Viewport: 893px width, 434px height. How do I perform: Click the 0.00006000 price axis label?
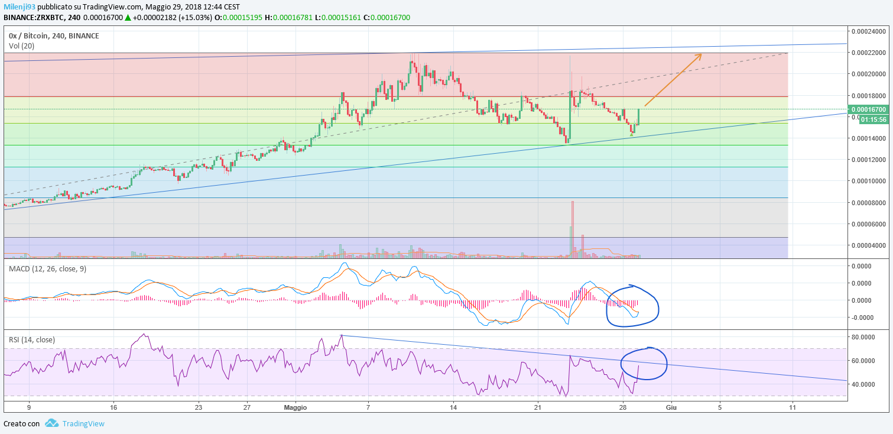click(x=868, y=224)
